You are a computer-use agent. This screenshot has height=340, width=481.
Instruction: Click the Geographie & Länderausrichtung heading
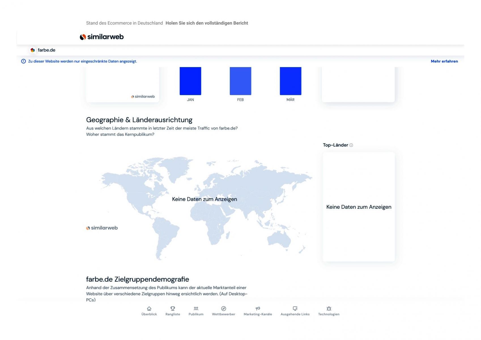tap(139, 120)
